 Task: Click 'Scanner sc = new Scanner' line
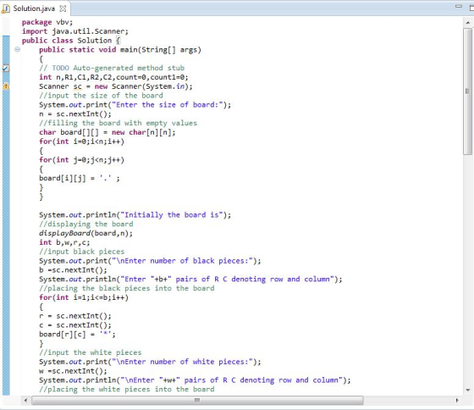pyautogui.click(x=116, y=86)
